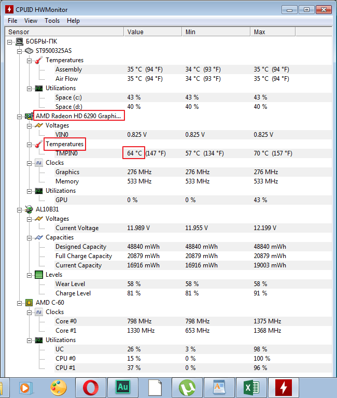The height and width of the screenshot is (398, 337).
Task: Click the battery Voltages wave icon
Action: pyautogui.click(x=38, y=219)
